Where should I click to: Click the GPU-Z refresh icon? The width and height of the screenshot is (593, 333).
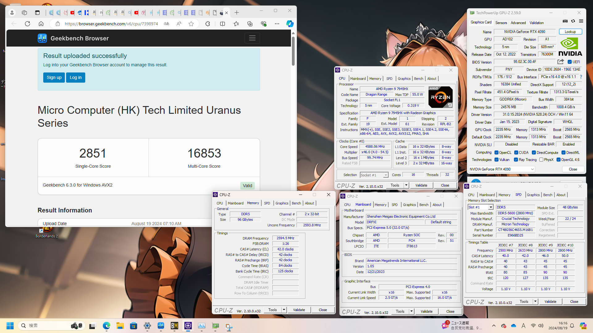coord(573,21)
